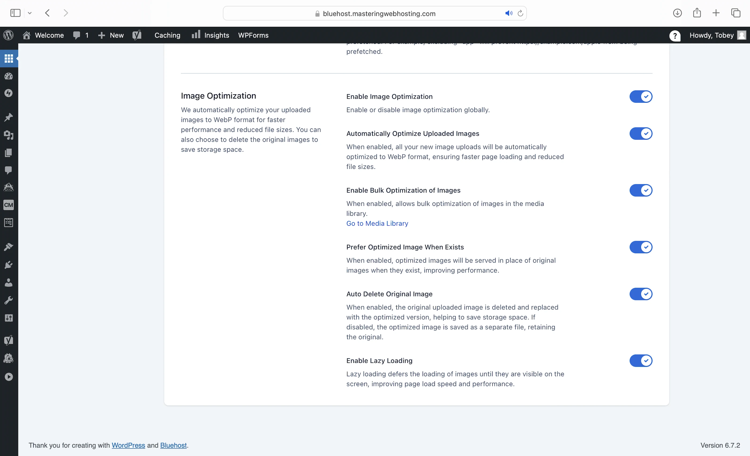Open Posts pushpin icon in sidebar

9,117
